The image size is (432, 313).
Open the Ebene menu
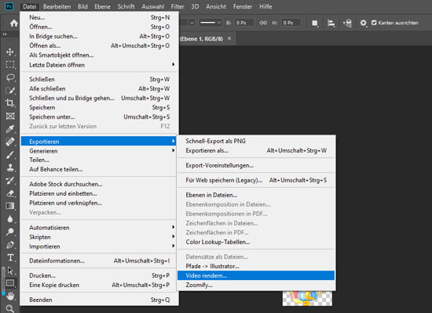102,6
